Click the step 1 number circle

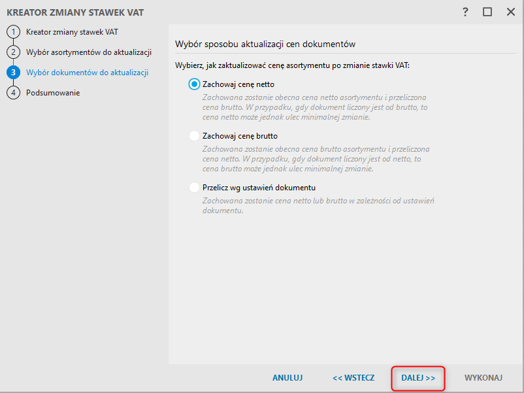tap(13, 31)
